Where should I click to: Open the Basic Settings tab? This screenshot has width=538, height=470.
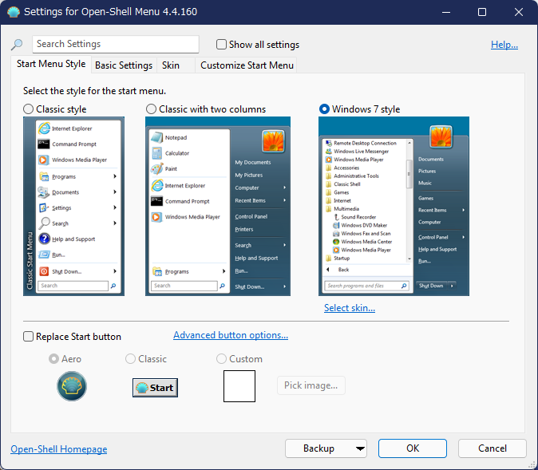click(124, 65)
